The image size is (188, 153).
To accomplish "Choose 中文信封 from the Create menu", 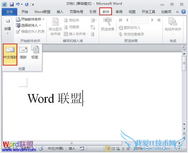I will 10,55.
